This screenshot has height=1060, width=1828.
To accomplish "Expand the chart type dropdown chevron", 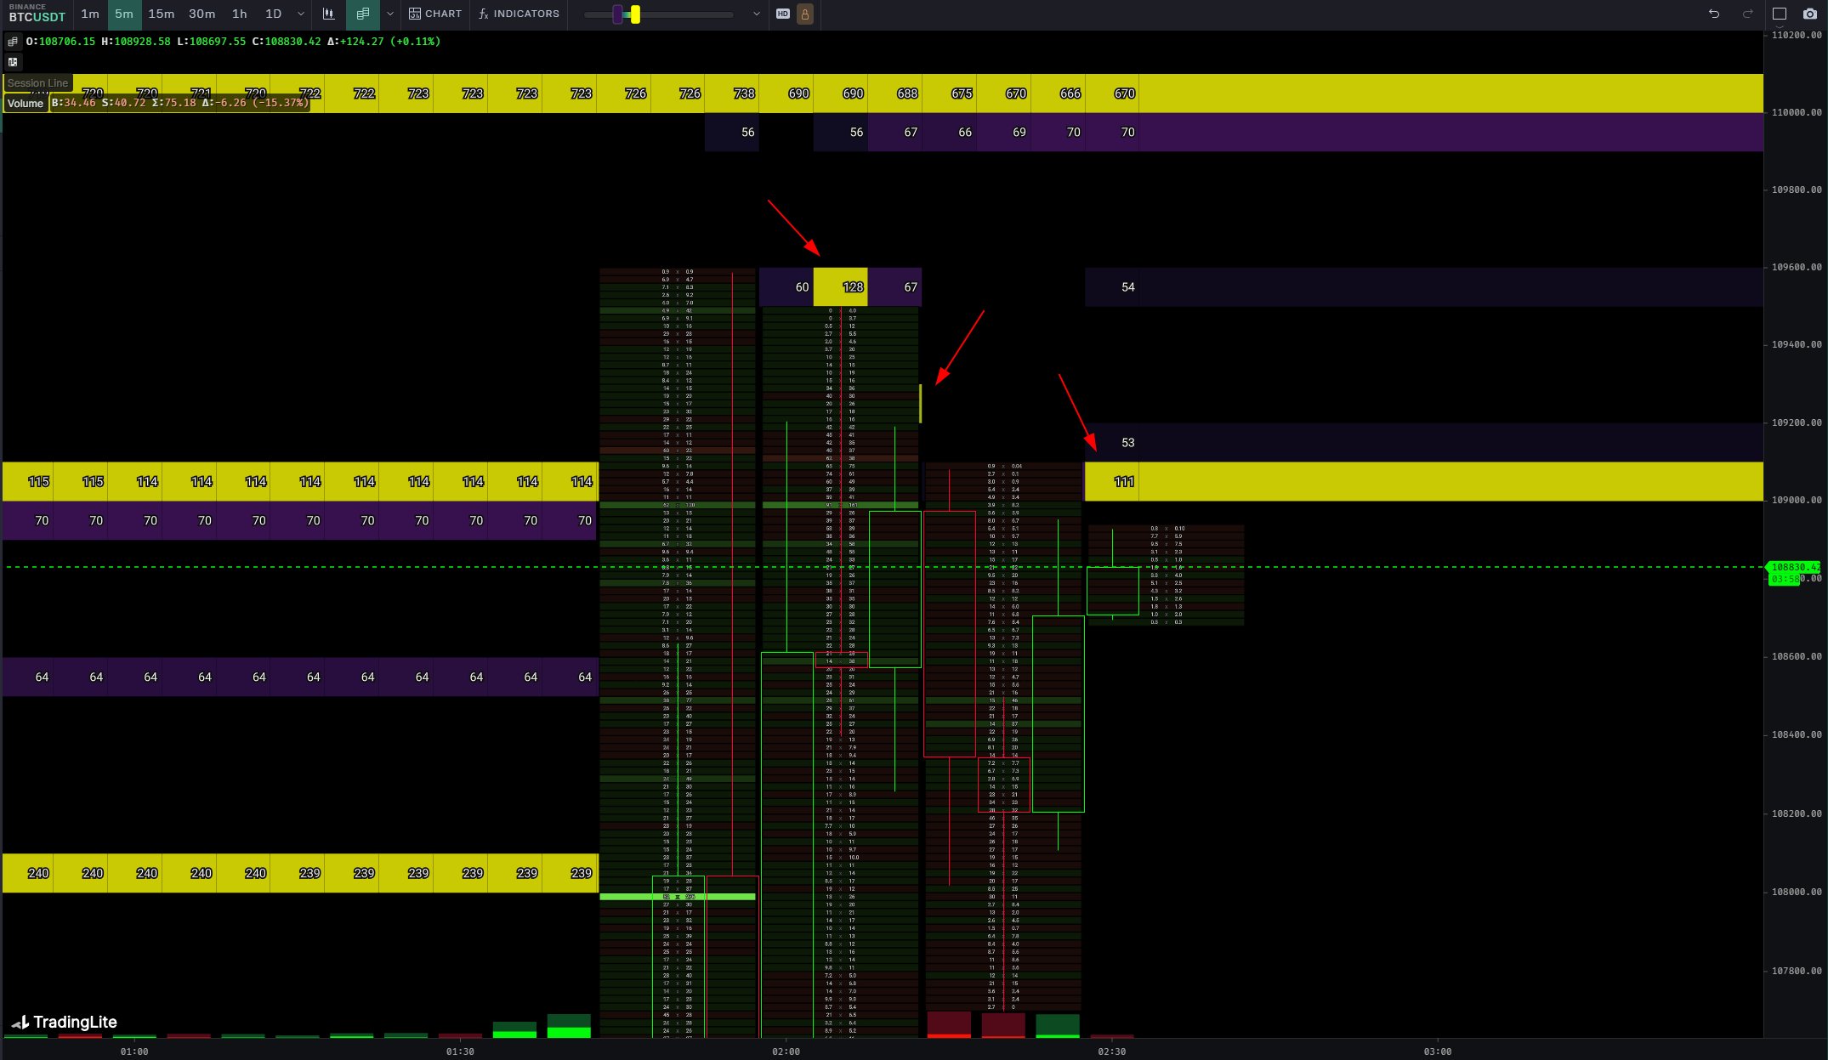I will (390, 14).
